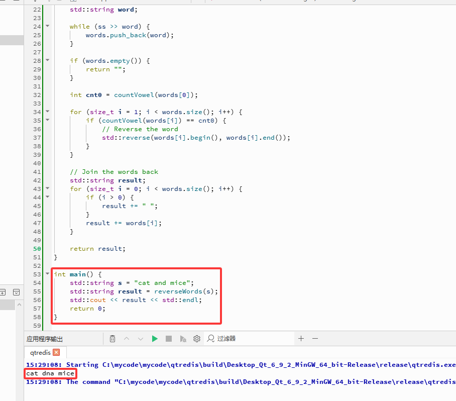Open the sidebar pane dropdown icon
Viewport: 456px width, 401px height.
pyautogui.click(x=16, y=292)
